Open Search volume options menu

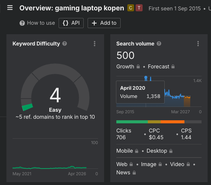198,44
